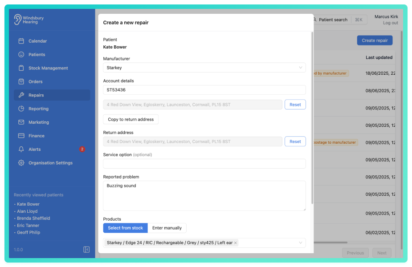The height and width of the screenshot is (267, 412).
Task: Click the Repairs wrench icon
Action: pyautogui.click(x=21, y=95)
